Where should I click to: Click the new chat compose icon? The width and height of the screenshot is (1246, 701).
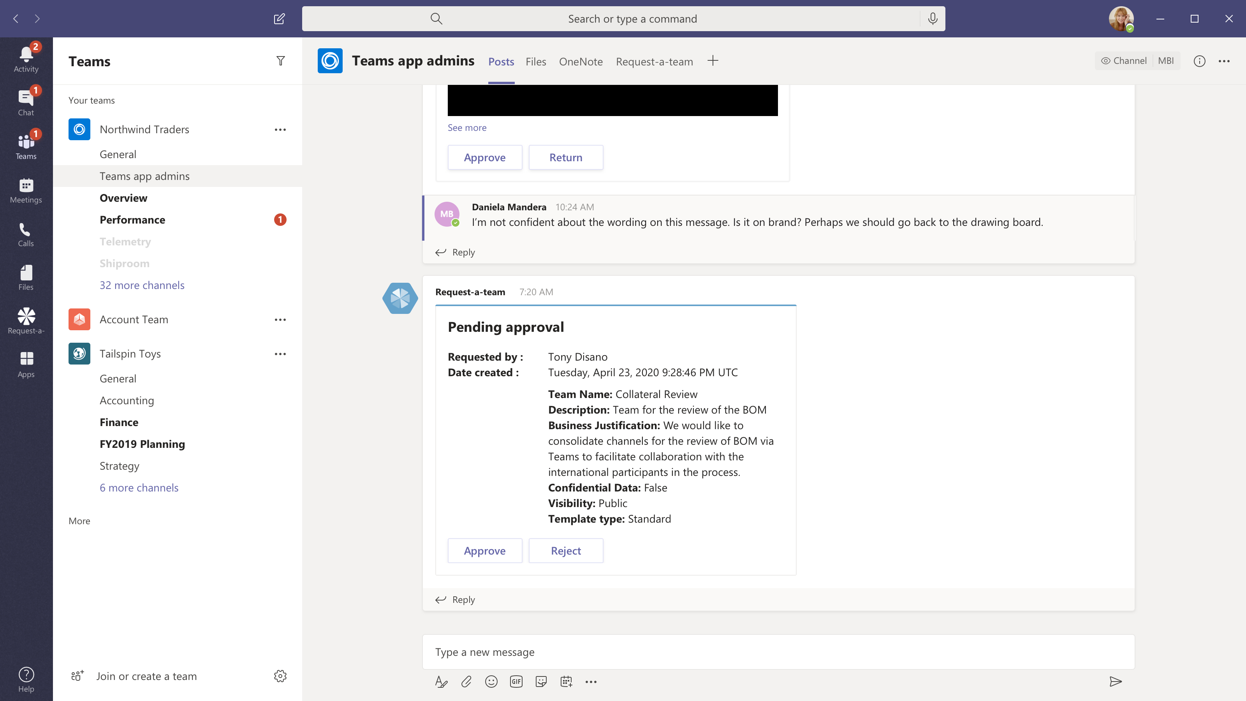tap(279, 19)
